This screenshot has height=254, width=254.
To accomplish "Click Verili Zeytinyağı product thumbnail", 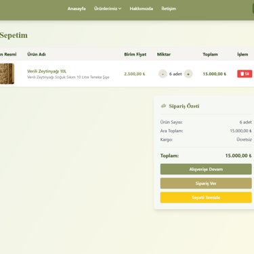I will tap(7, 74).
